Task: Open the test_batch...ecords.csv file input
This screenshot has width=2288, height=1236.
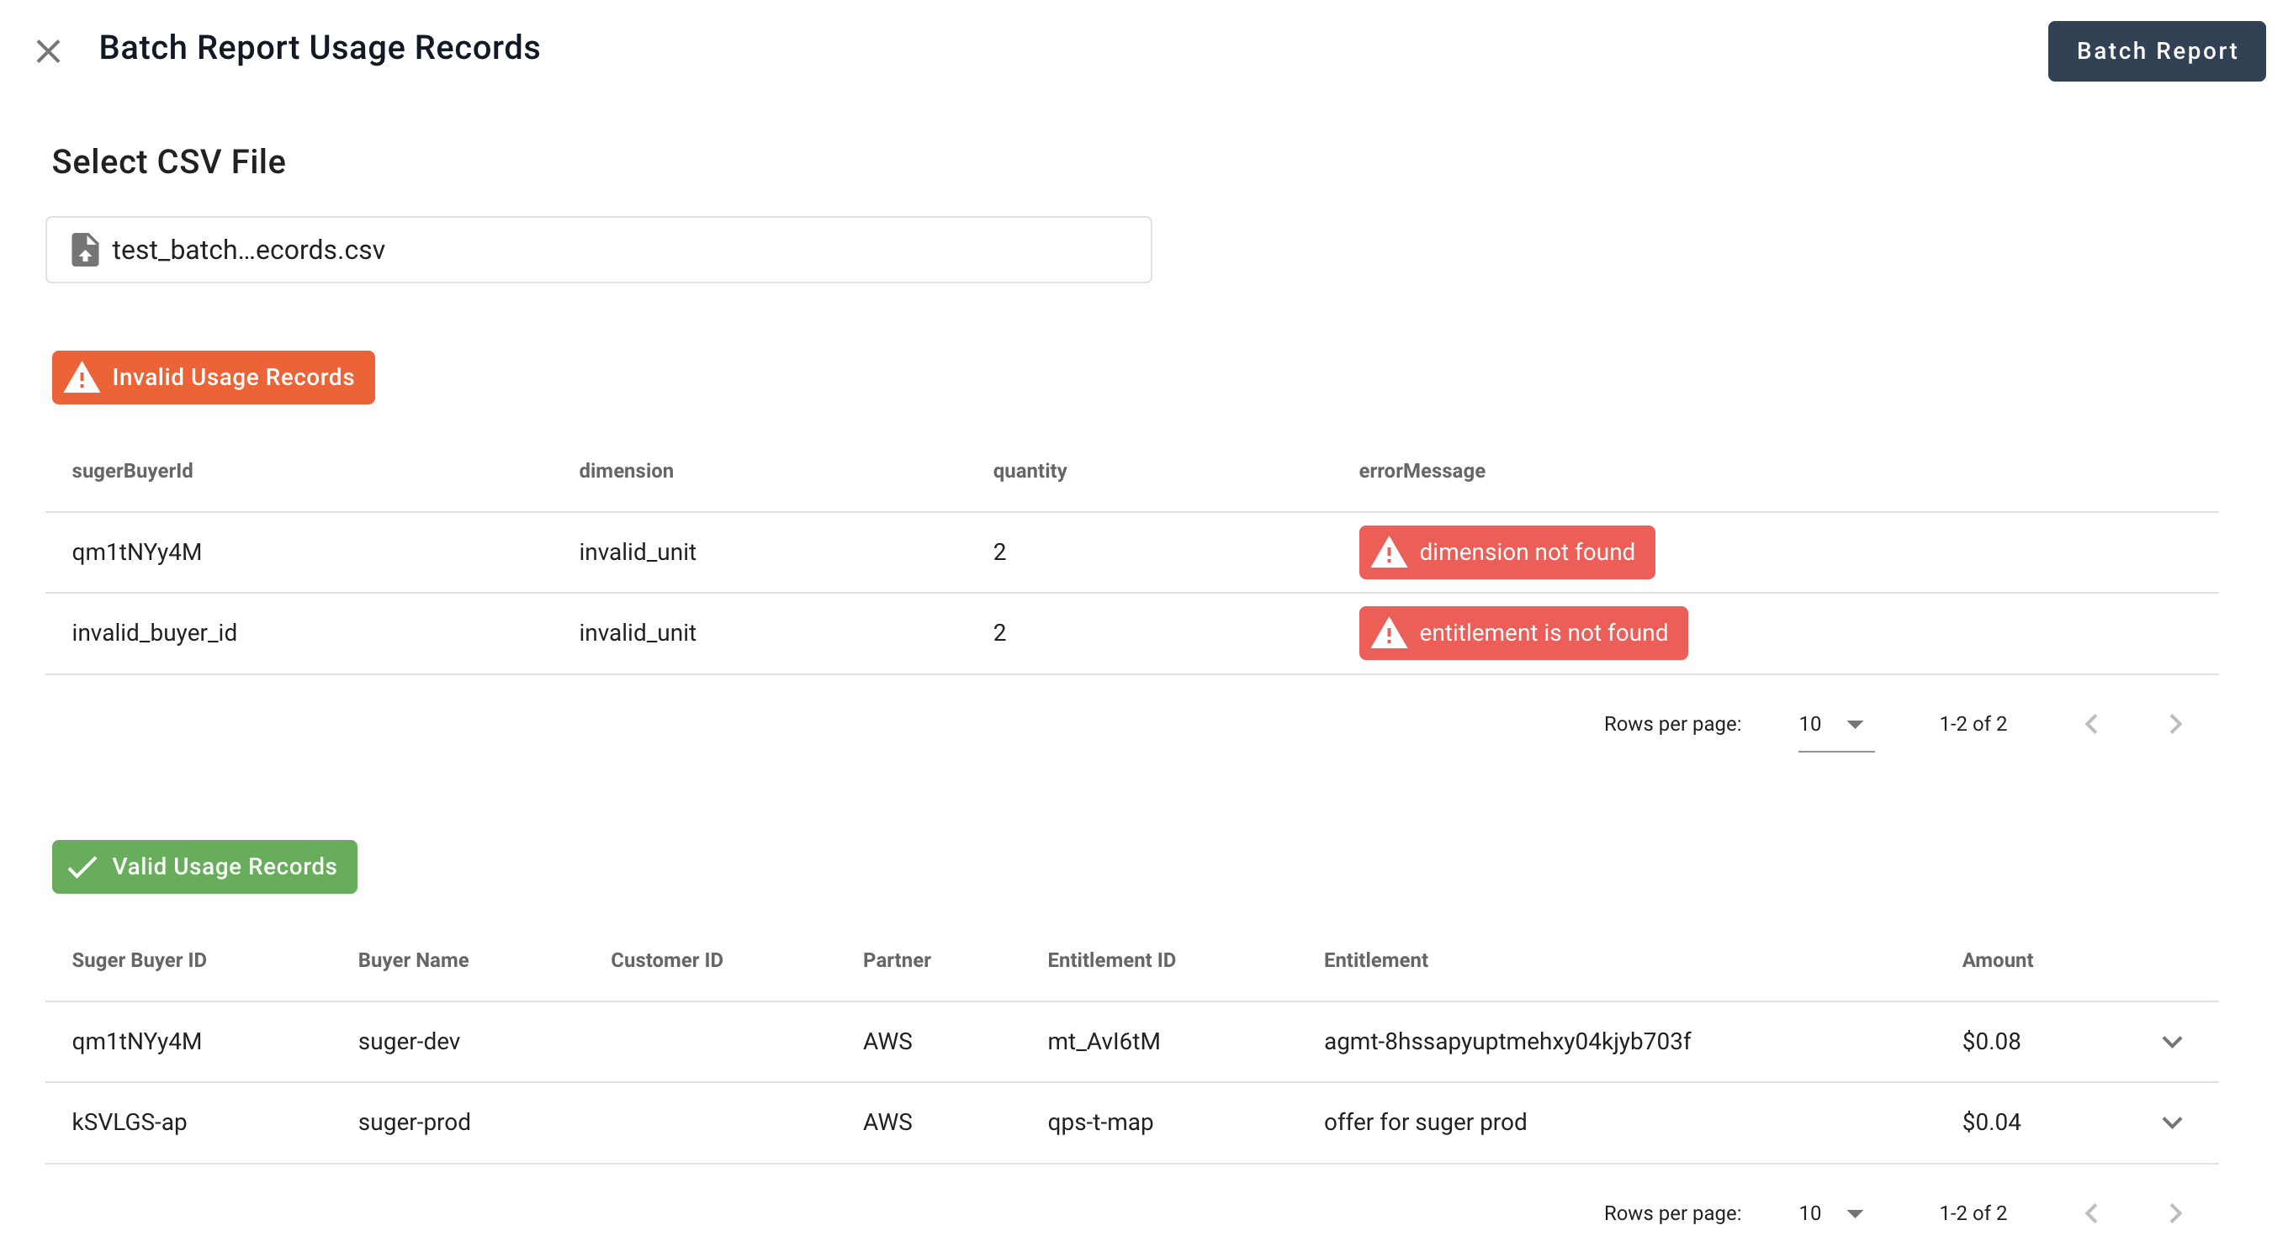Action: tap(598, 250)
